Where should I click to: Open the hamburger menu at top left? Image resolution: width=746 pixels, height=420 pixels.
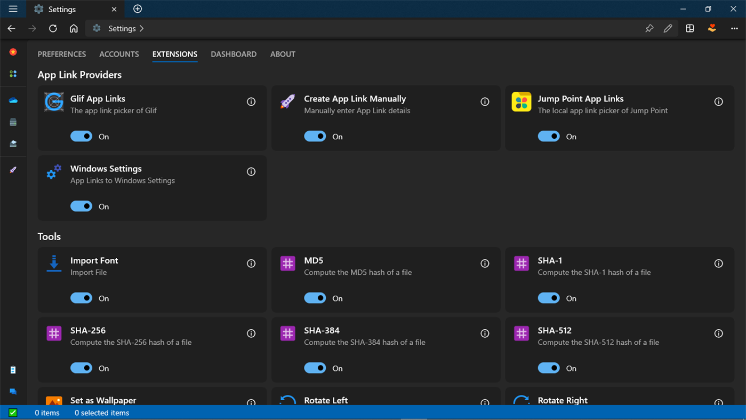click(x=13, y=9)
